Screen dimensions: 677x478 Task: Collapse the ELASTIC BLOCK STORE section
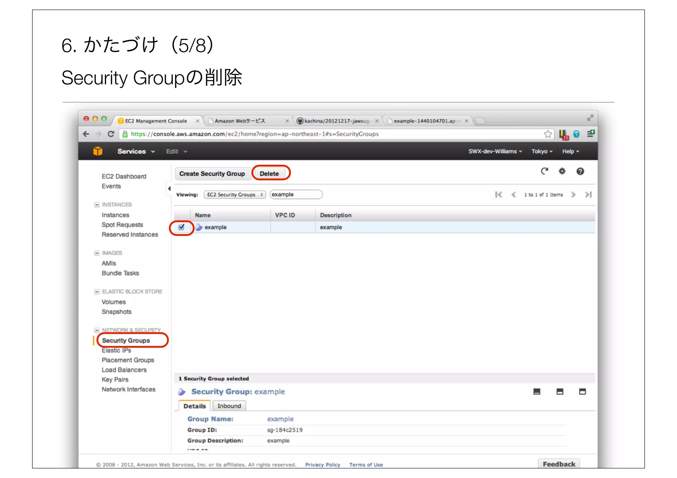97,292
